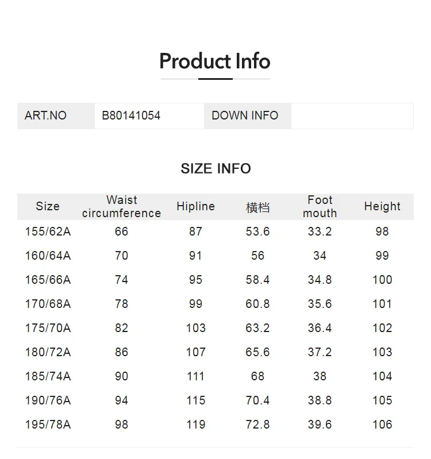This screenshot has height=459, width=431.
Task: Click the 60.8 cell
Action: click(257, 304)
